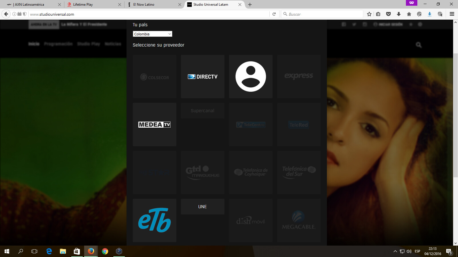Open the volume control in tray
The height and width of the screenshot is (257, 458).
(409, 251)
